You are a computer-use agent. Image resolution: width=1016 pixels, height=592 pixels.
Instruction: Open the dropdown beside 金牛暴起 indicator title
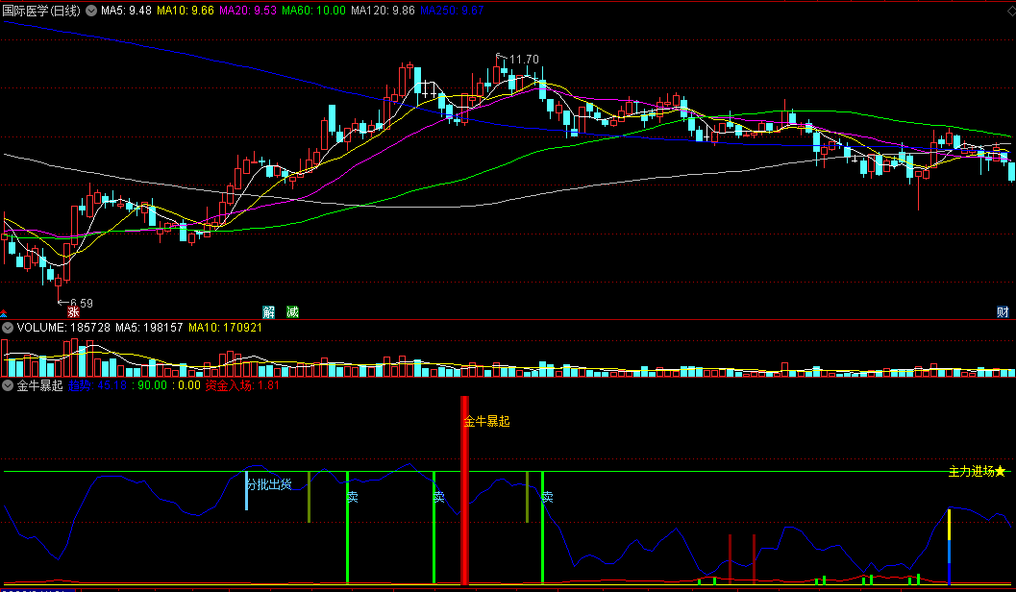[x=8, y=385]
